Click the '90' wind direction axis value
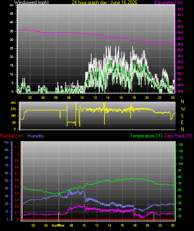The height and width of the screenshot is (231, 194). tap(14, 122)
